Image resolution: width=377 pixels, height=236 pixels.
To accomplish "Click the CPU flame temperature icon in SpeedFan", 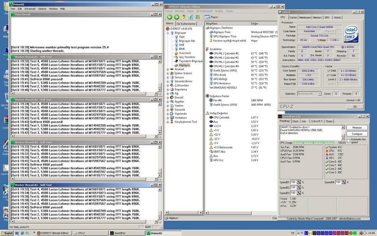I will pyautogui.click(x=327, y=151).
